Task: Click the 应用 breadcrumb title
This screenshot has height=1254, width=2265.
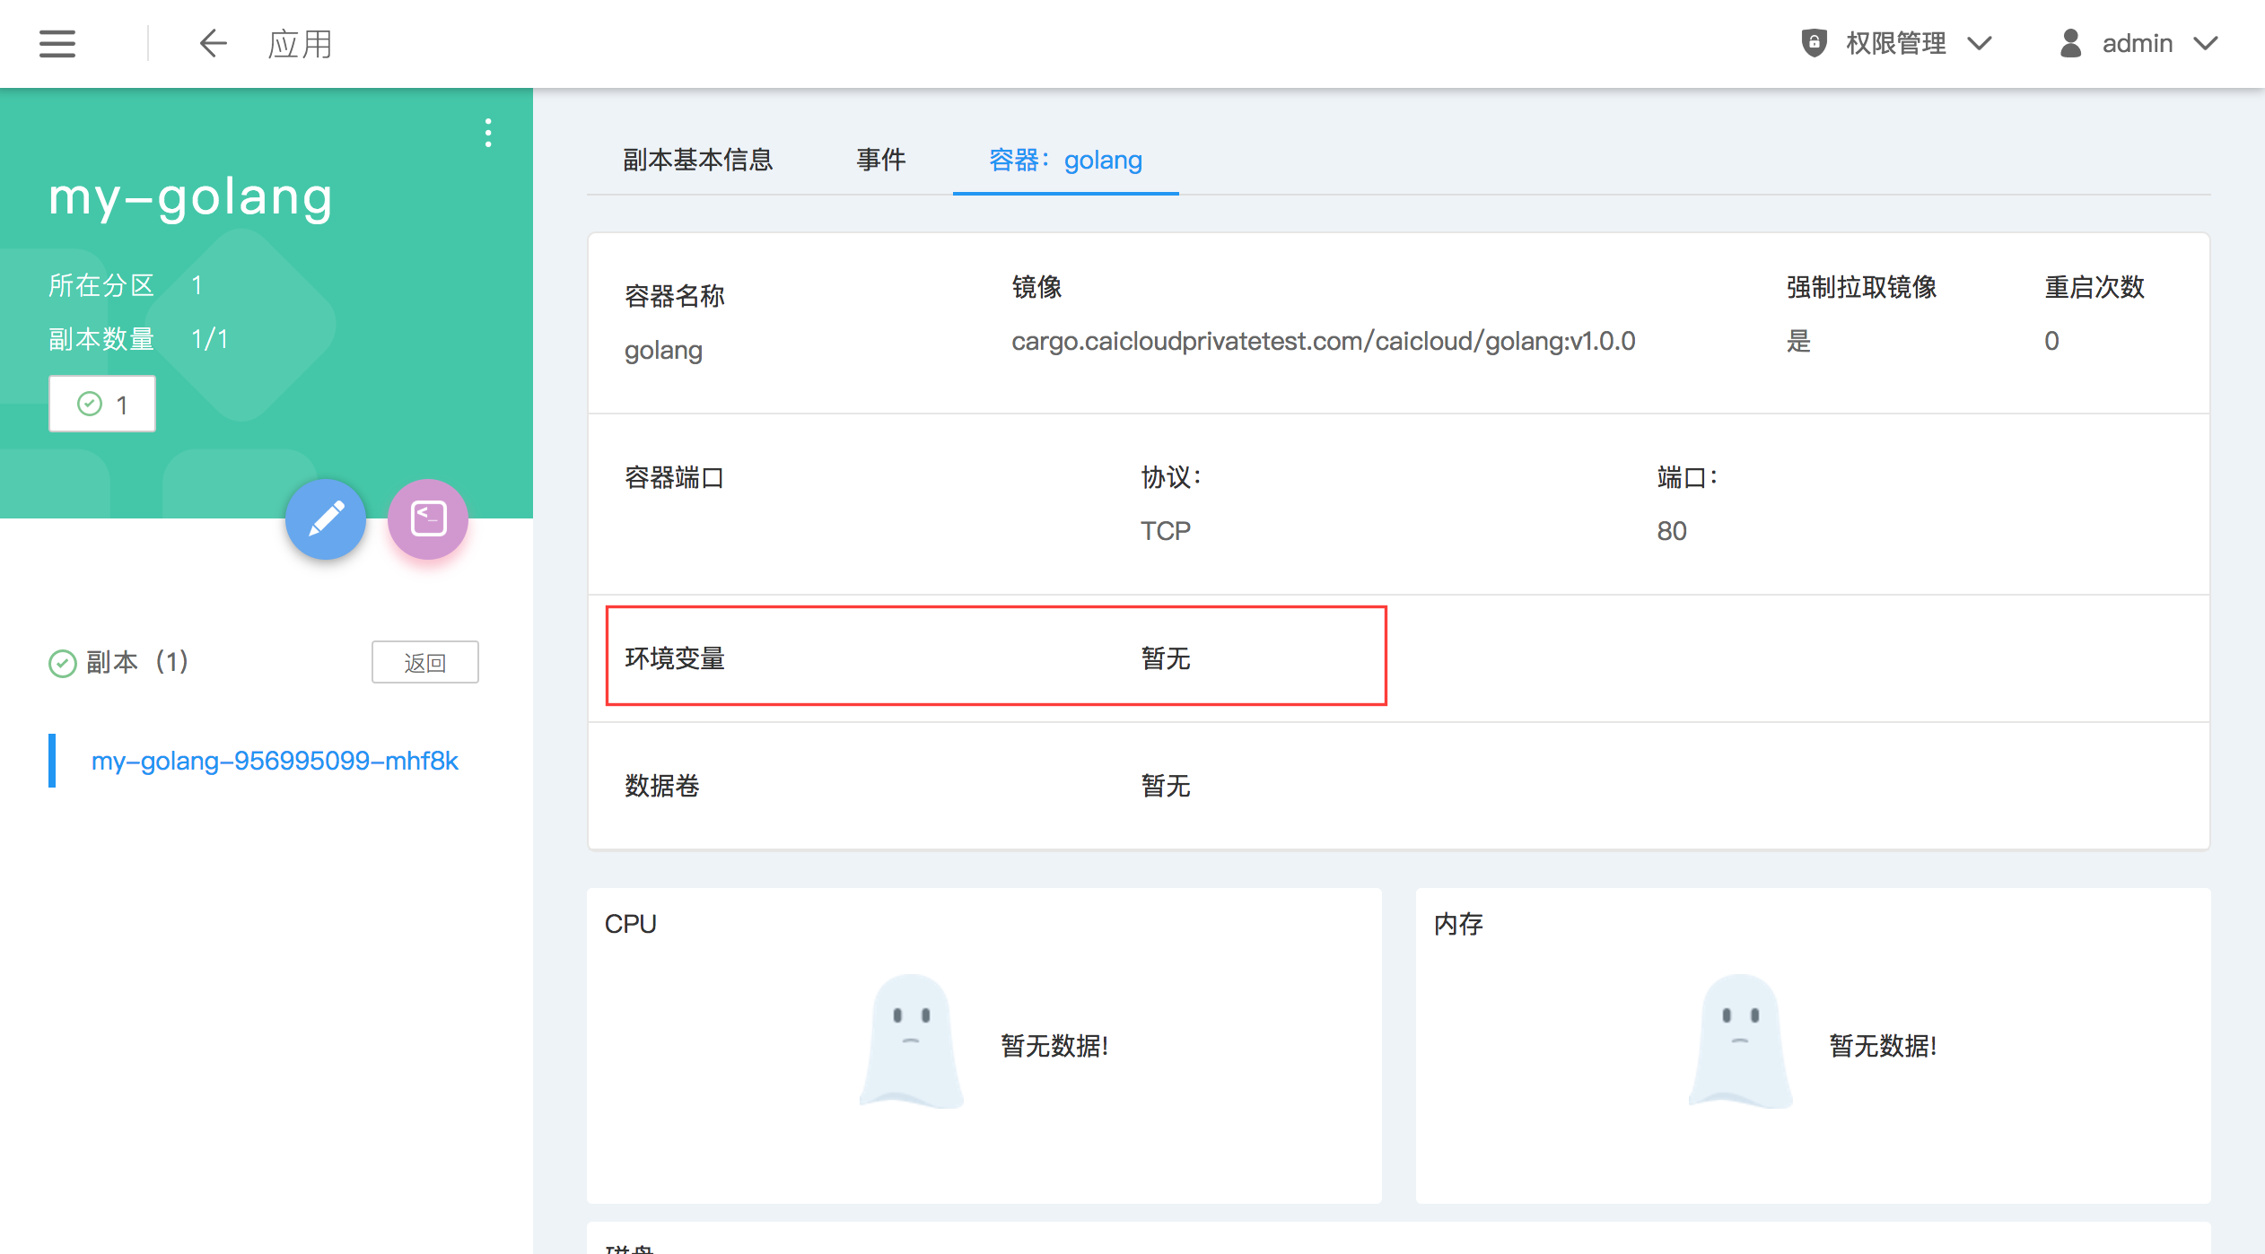Action: [x=300, y=43]
